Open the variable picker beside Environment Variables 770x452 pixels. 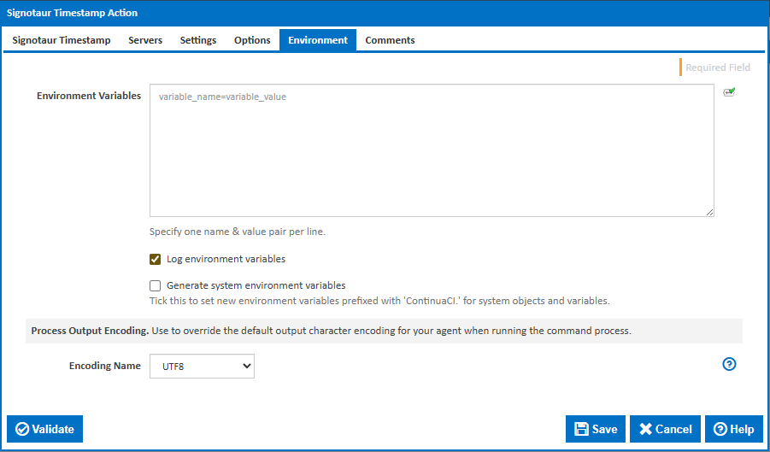point(729,92)
